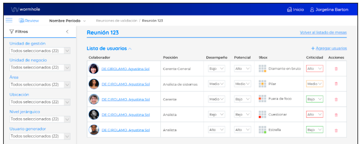Open the hamburger menu icon

point(9,20)
